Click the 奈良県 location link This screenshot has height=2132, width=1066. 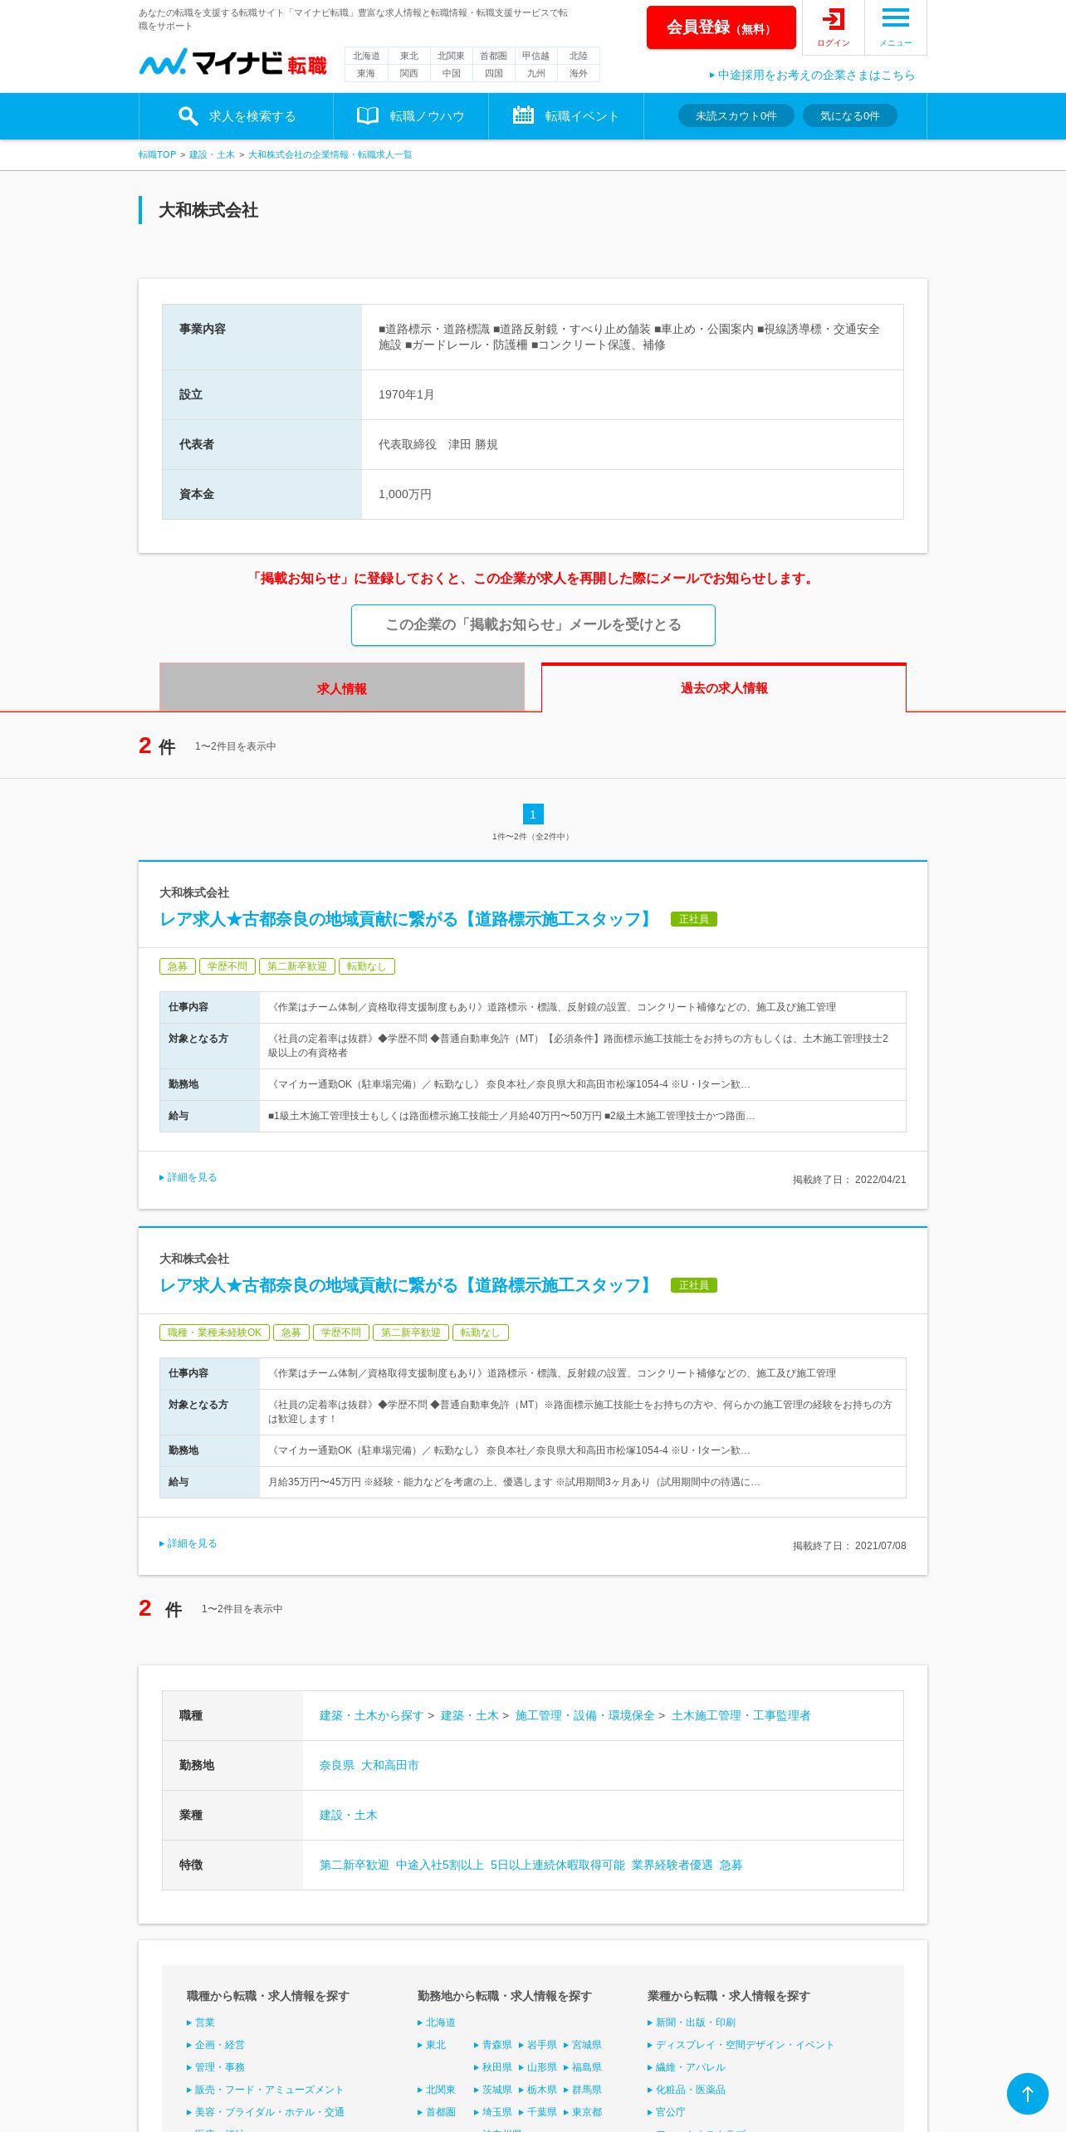337,1765
